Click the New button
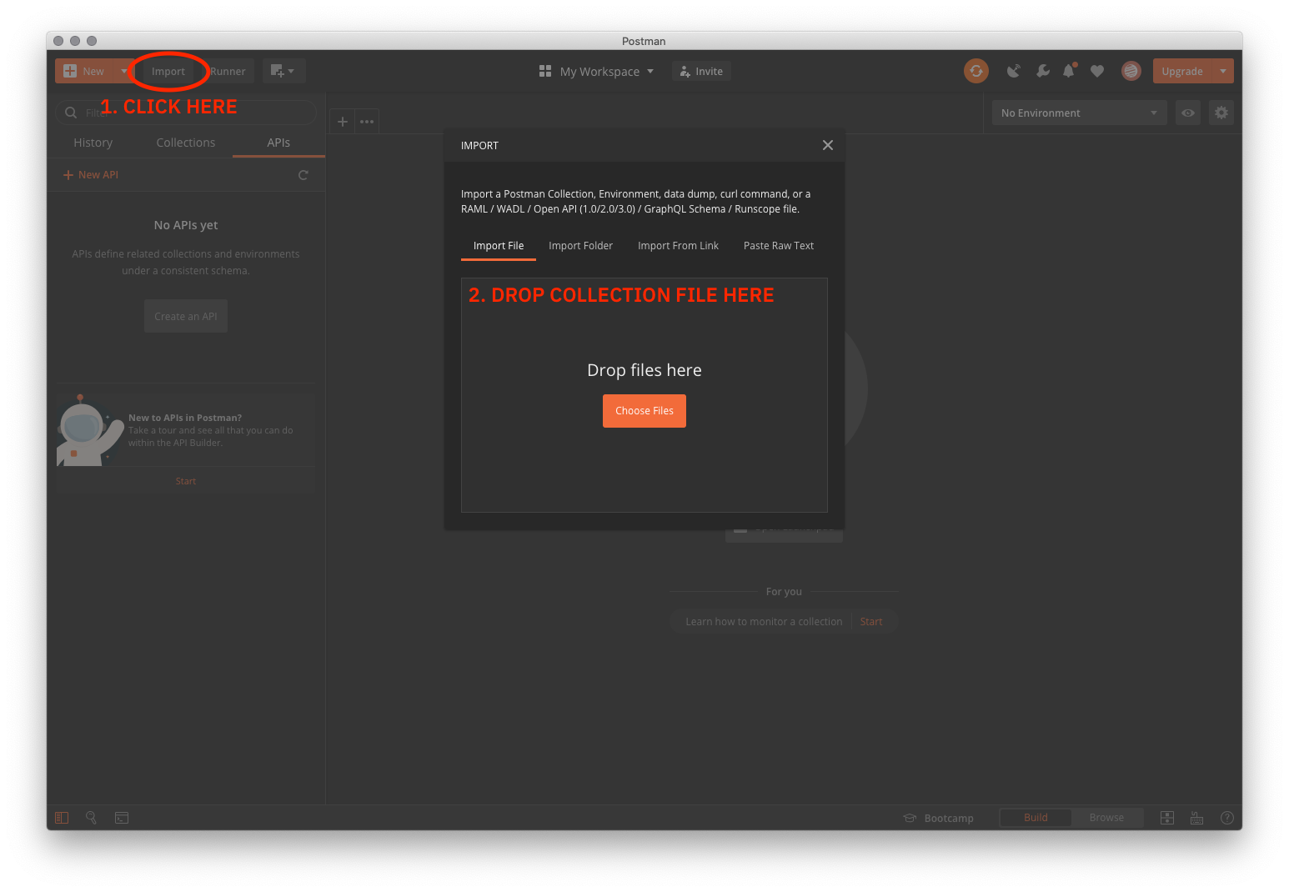The width and height of the screenshot is (1289, 892). (x=85, y=71)
